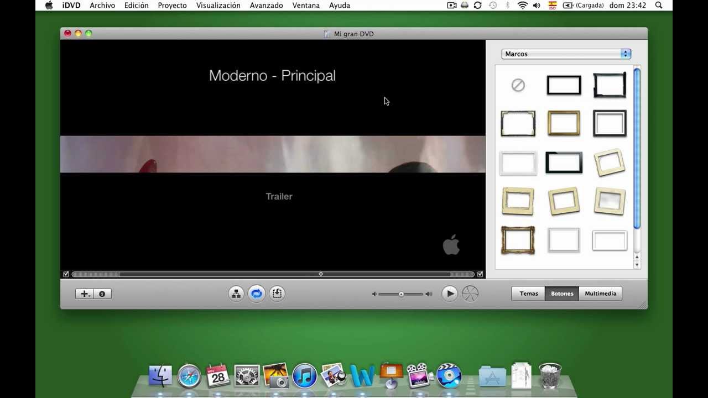The image size is (708, 398).
Task: Open the Archivo menu
Action: (102, 6)
